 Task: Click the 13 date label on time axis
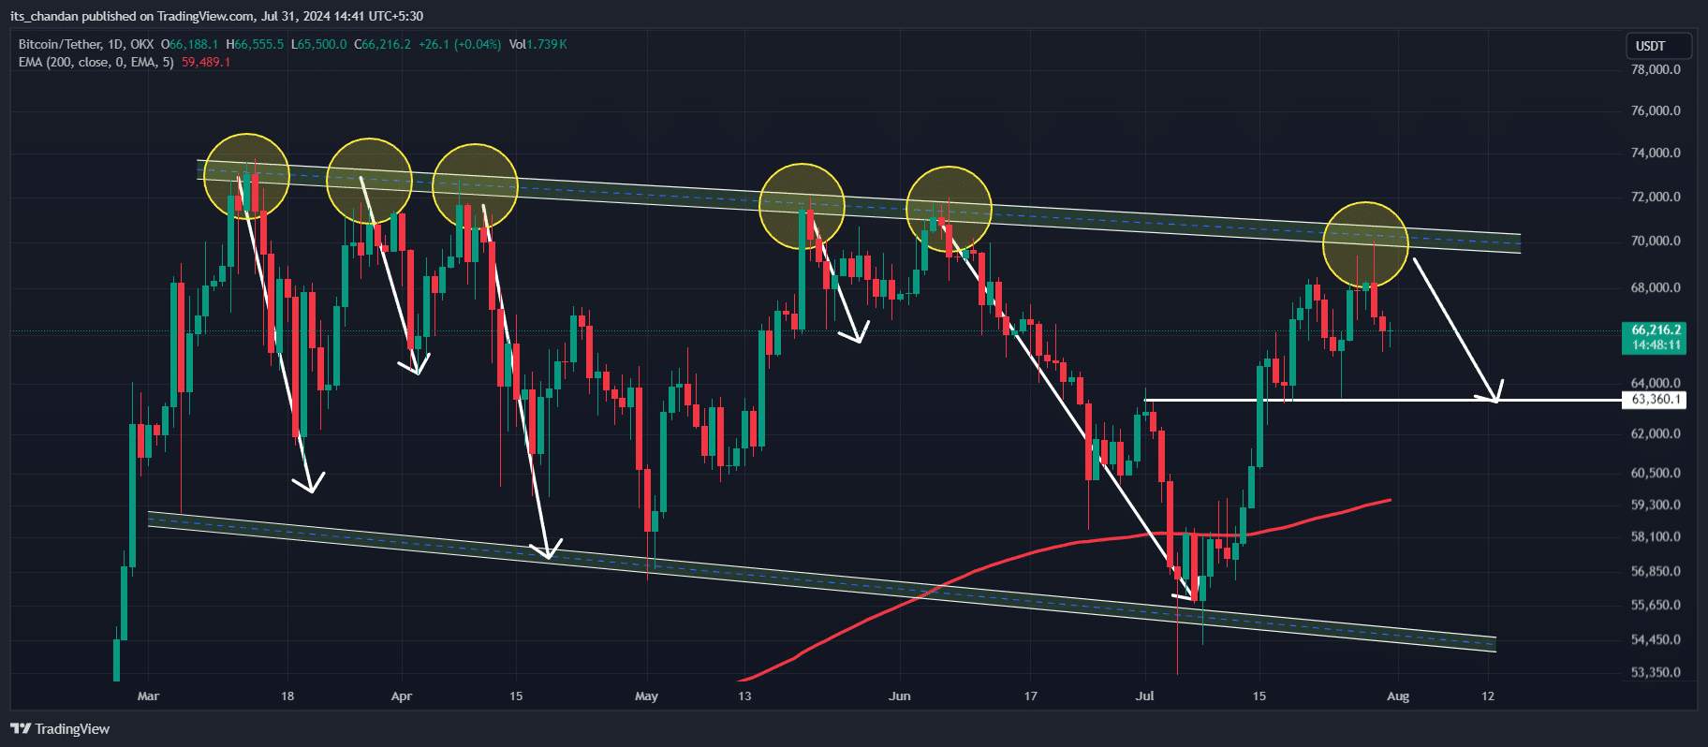coord(744,696)
